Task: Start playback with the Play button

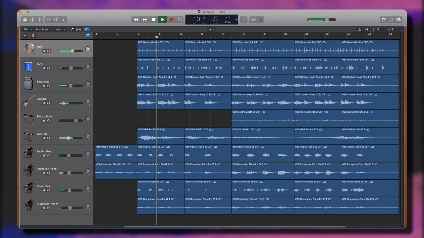Action: 163,20
